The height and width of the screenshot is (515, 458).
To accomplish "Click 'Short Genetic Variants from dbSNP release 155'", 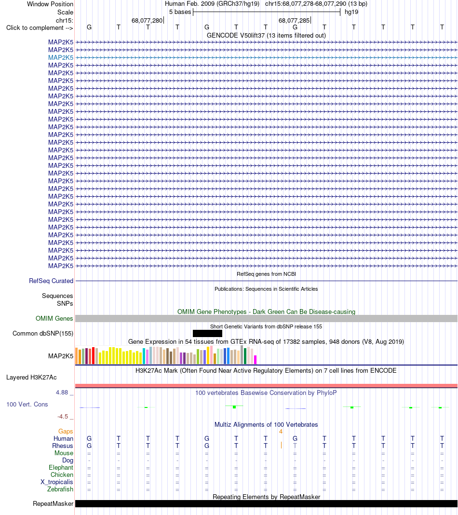I will pyautogui.click(x=266, y=326).
